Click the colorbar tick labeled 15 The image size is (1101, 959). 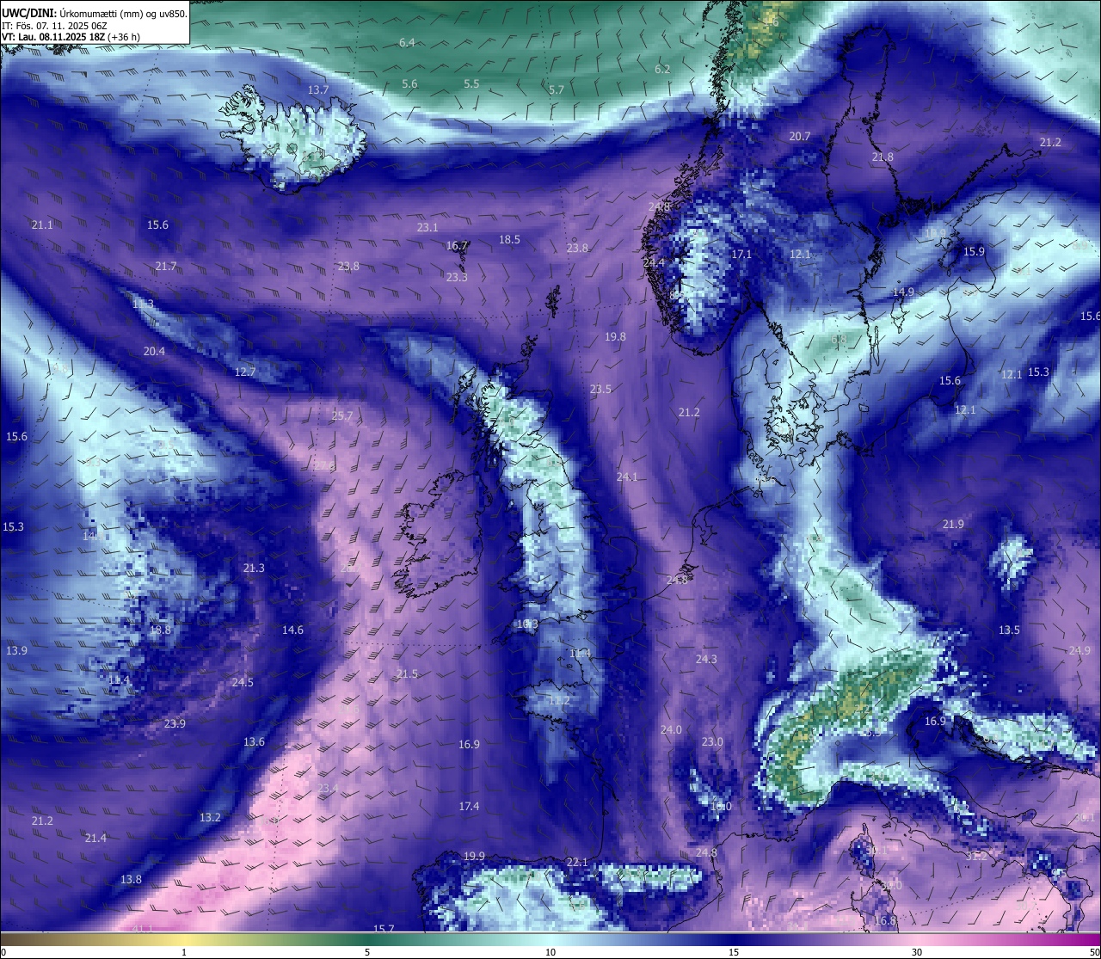(x=734, y=952)
